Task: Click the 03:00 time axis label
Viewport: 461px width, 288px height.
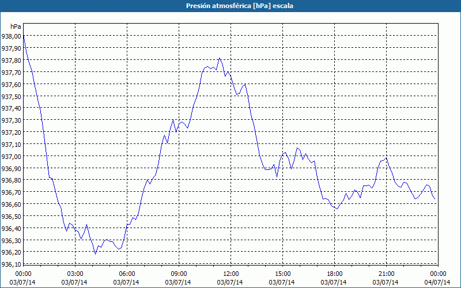Action: point(75,274)
